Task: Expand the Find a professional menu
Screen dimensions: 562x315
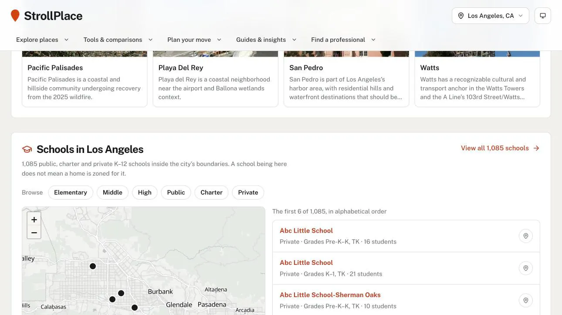Action: tap(343, 40)
